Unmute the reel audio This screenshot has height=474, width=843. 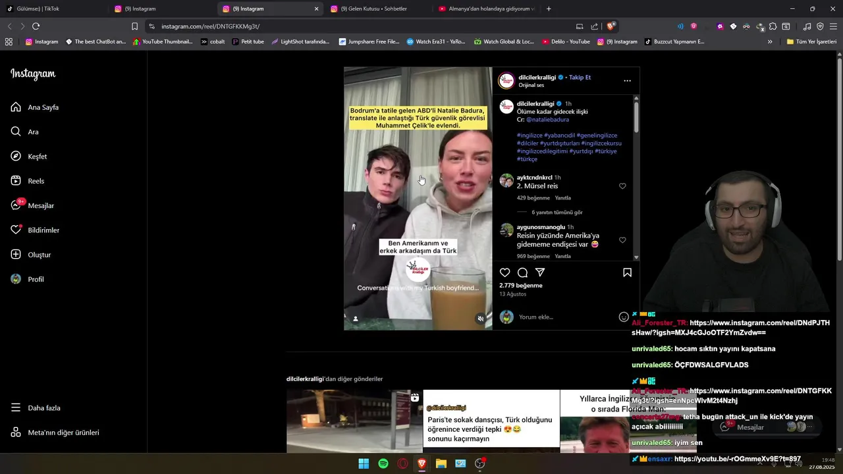481,319
